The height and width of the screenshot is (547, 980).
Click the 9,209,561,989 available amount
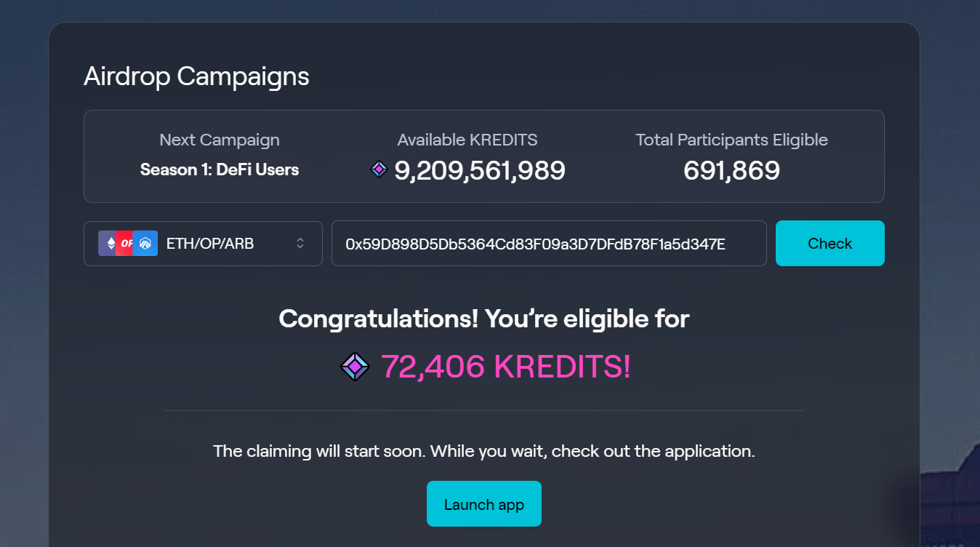[480, 170]
